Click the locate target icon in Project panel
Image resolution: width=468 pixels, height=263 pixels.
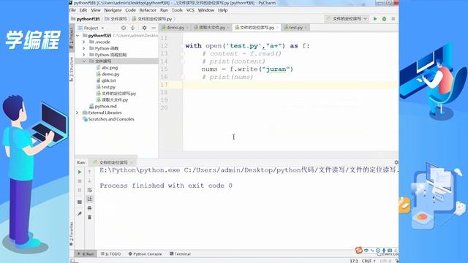[x=124, y=28]
